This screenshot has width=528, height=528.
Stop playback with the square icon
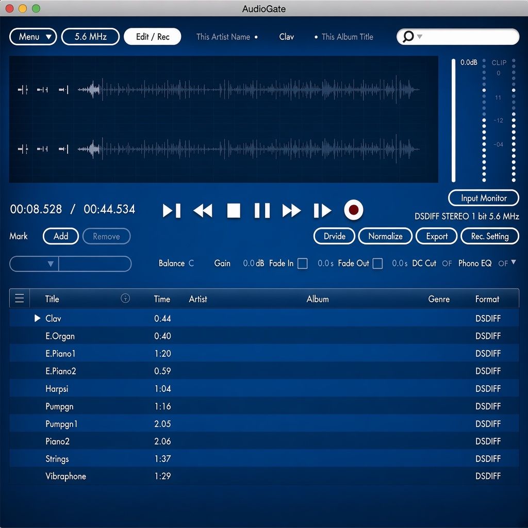click(x=234, y=210)
